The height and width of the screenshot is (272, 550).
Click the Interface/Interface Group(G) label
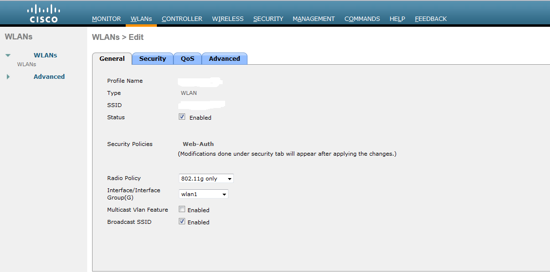(133, 194)
